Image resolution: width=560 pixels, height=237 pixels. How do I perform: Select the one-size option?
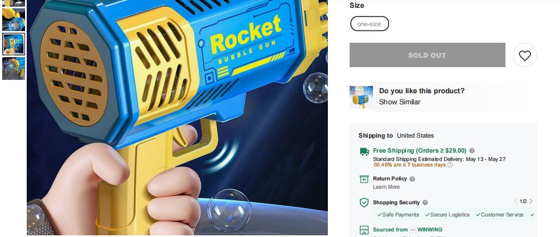point(369,24)
